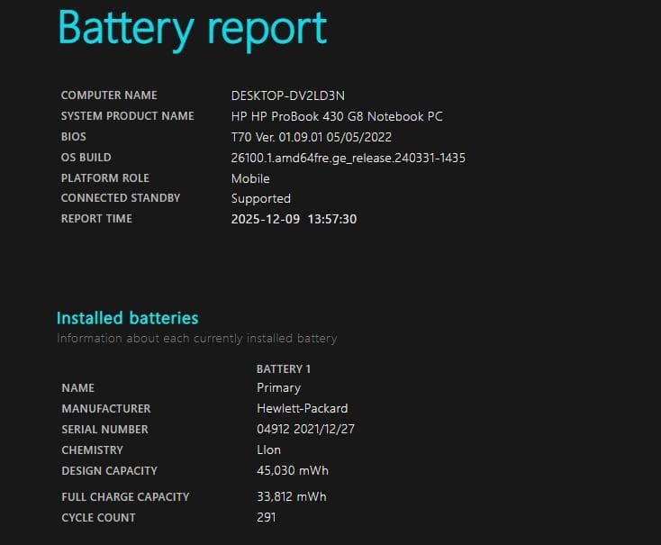Click the installed batteries description subtitle
The width and height of the screenshot is (661, 545).
tap(196, 339)
